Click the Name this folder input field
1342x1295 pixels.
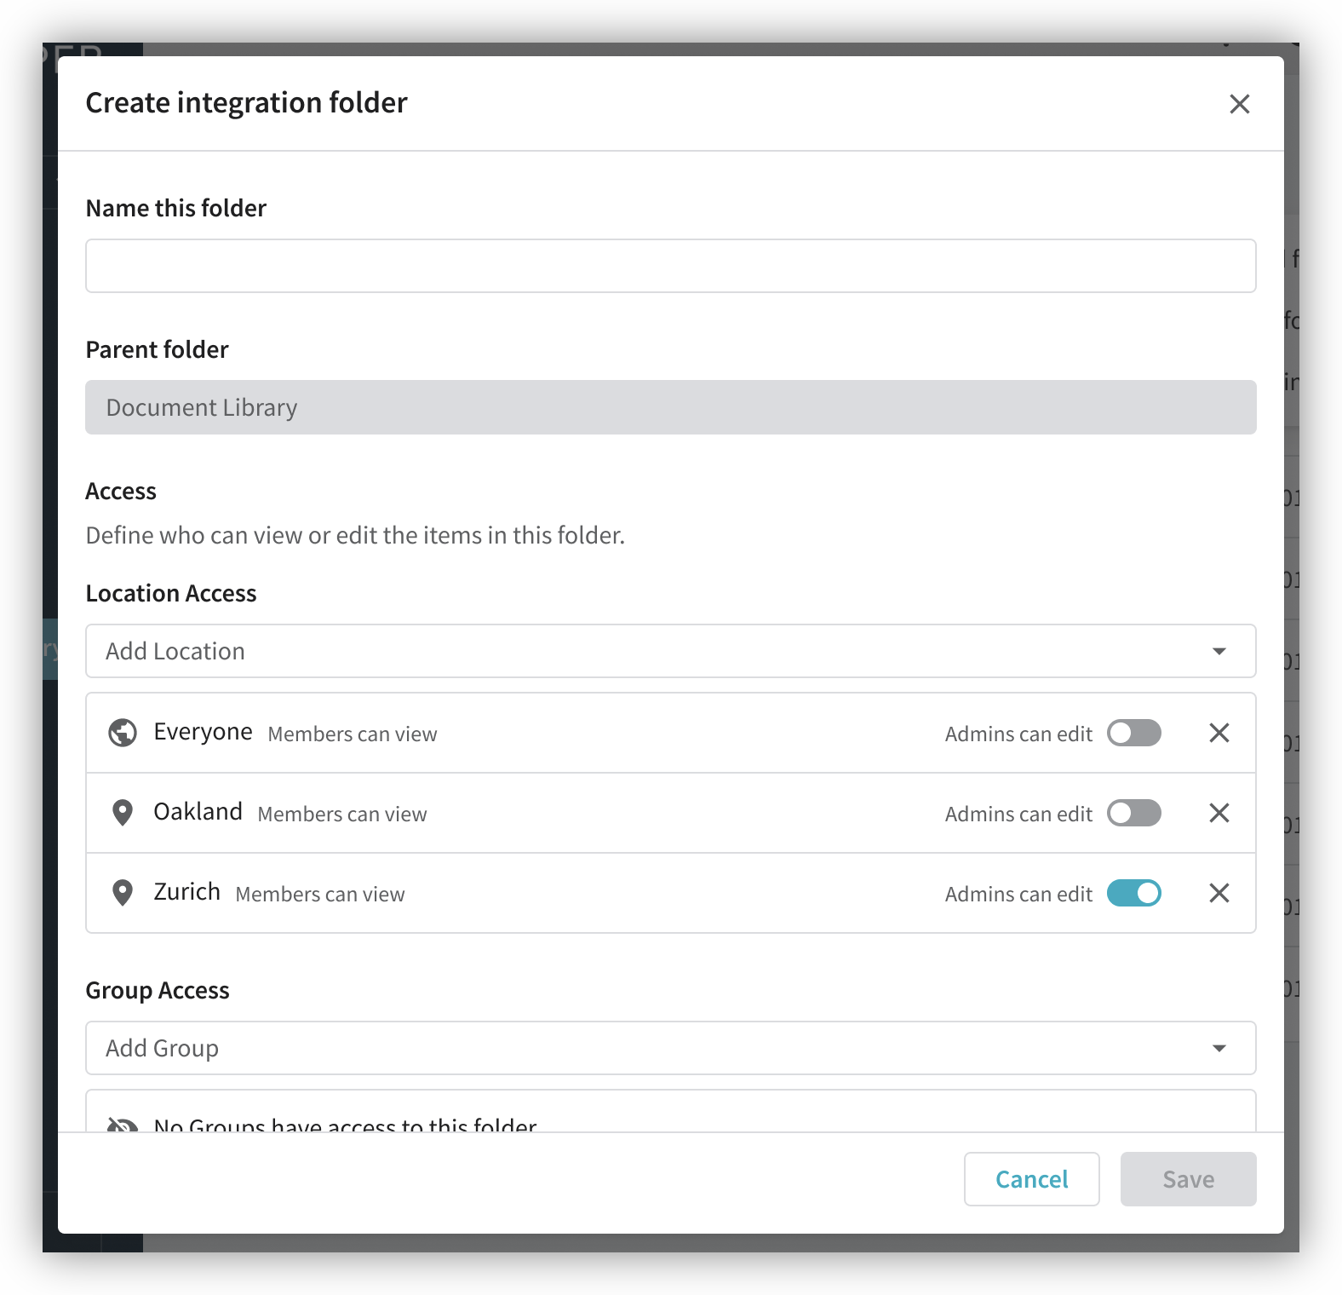pyautogui.click(x=670, y=266)
